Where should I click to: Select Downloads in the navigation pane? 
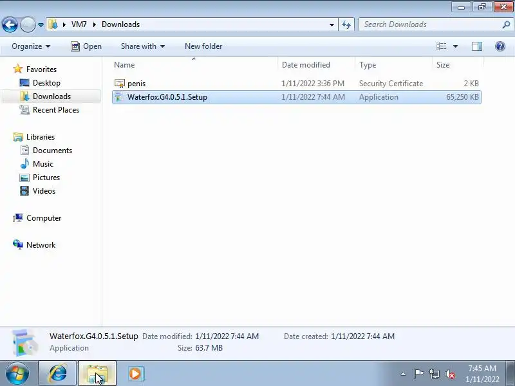(51, 96)
